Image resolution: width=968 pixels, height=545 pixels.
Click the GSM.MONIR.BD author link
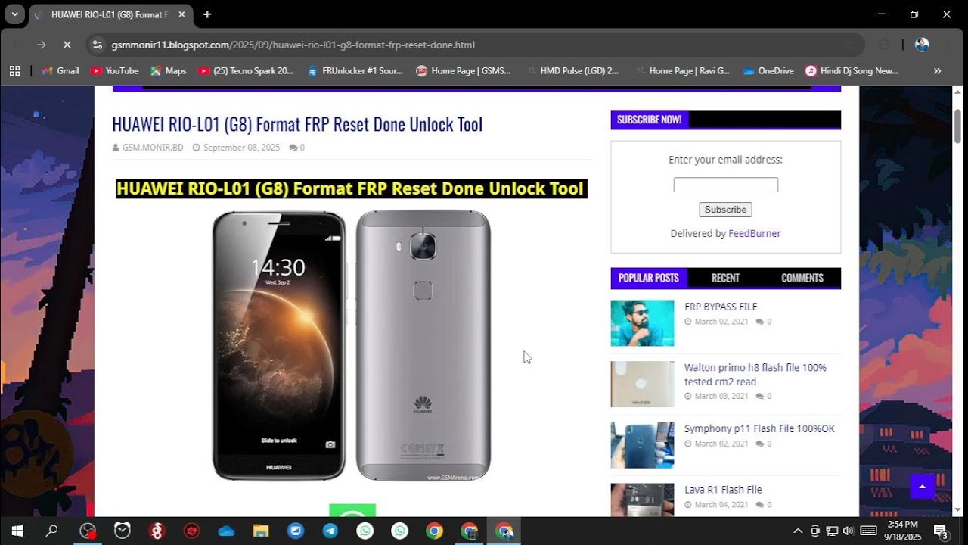pyautogui.click(x=152, y=148)
